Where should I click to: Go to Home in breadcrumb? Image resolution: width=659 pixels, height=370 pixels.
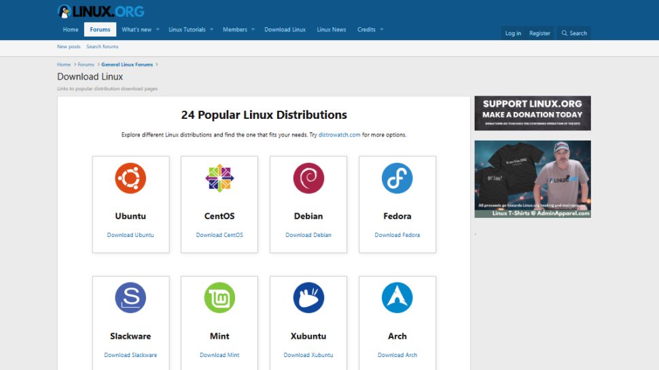click(64, 64)
